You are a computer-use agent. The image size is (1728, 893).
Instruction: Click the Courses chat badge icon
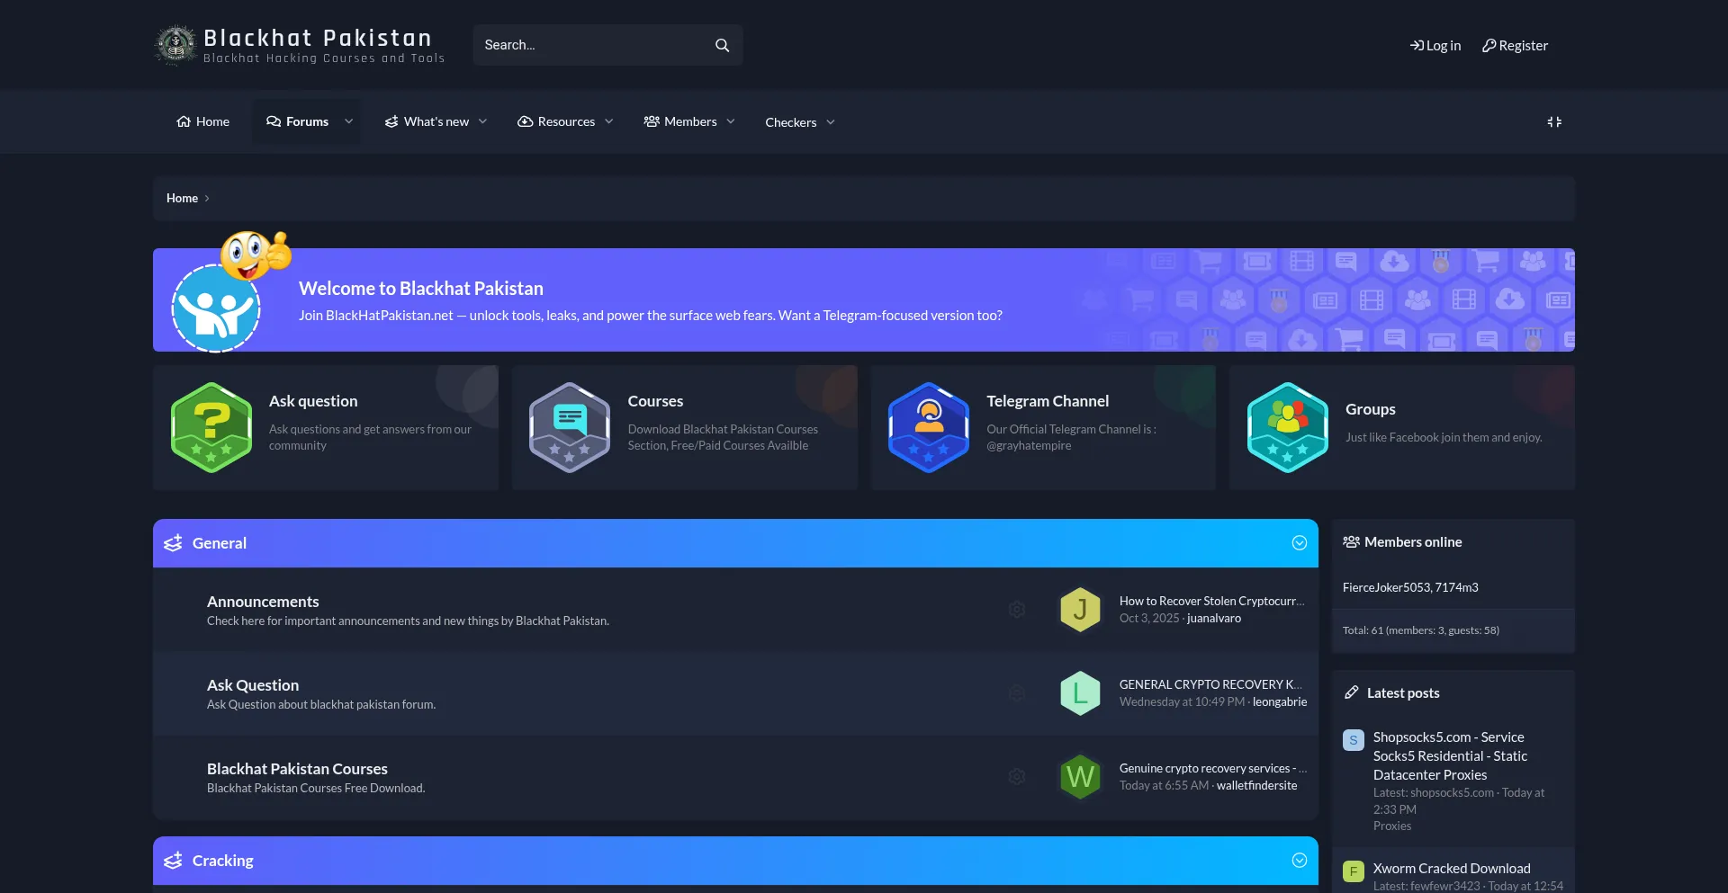[570, 427]
